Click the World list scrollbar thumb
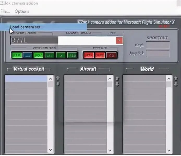 point(169,85)
